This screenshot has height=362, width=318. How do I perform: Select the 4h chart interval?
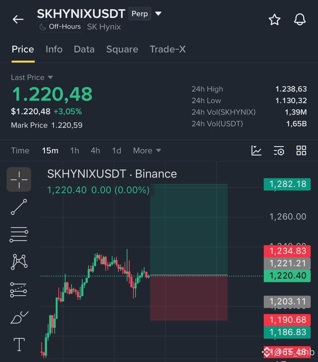[x=95, y=150]
